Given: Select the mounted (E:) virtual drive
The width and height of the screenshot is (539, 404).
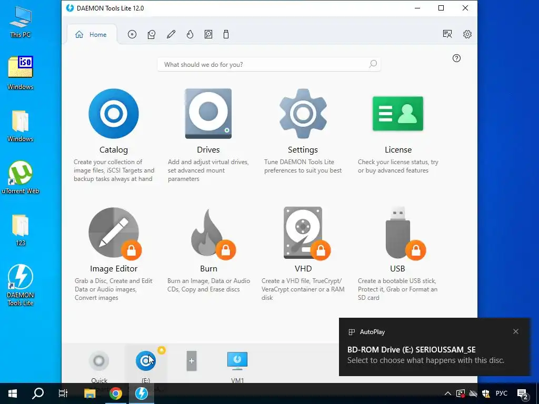Looking at the screenshot, I should pos(146,361).
